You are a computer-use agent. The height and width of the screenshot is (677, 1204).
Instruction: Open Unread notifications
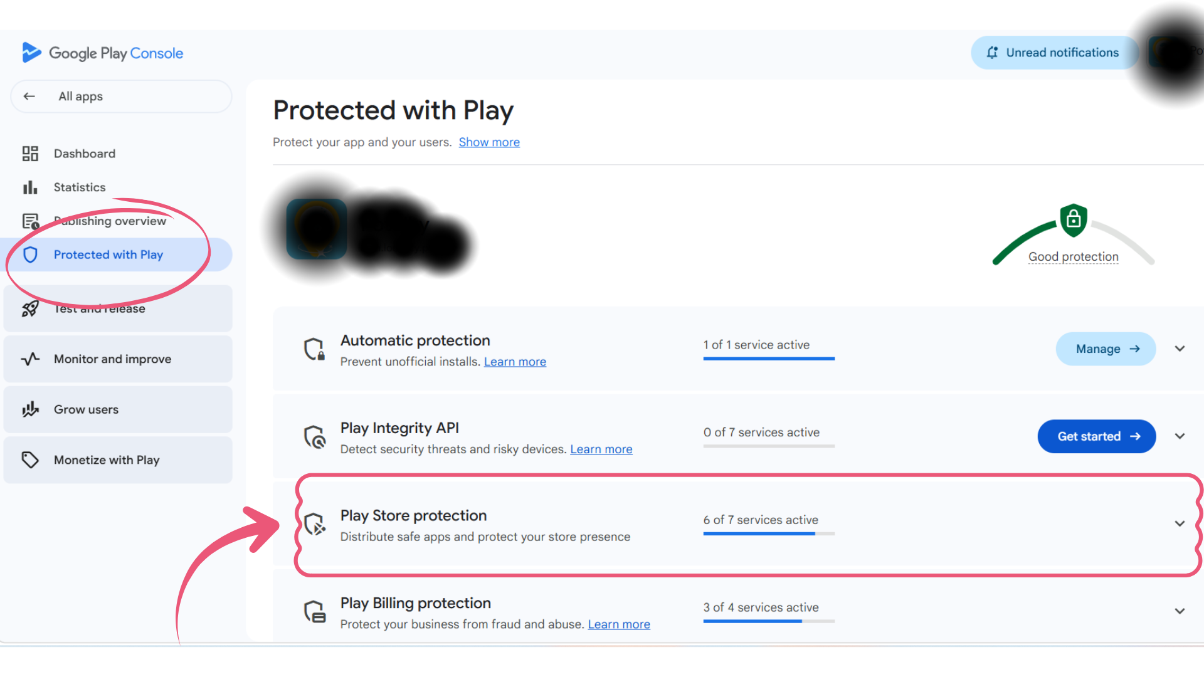click(x=1055, y=53)
